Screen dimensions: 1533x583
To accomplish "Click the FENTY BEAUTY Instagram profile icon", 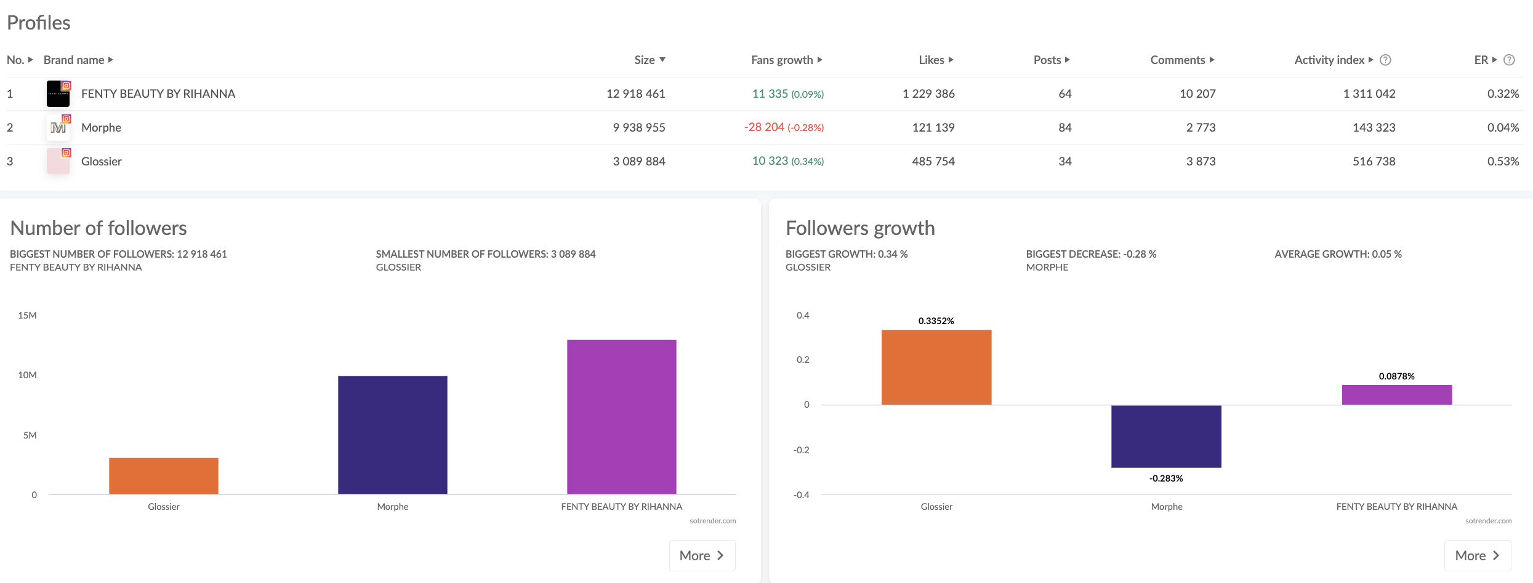I will (58, 94).
